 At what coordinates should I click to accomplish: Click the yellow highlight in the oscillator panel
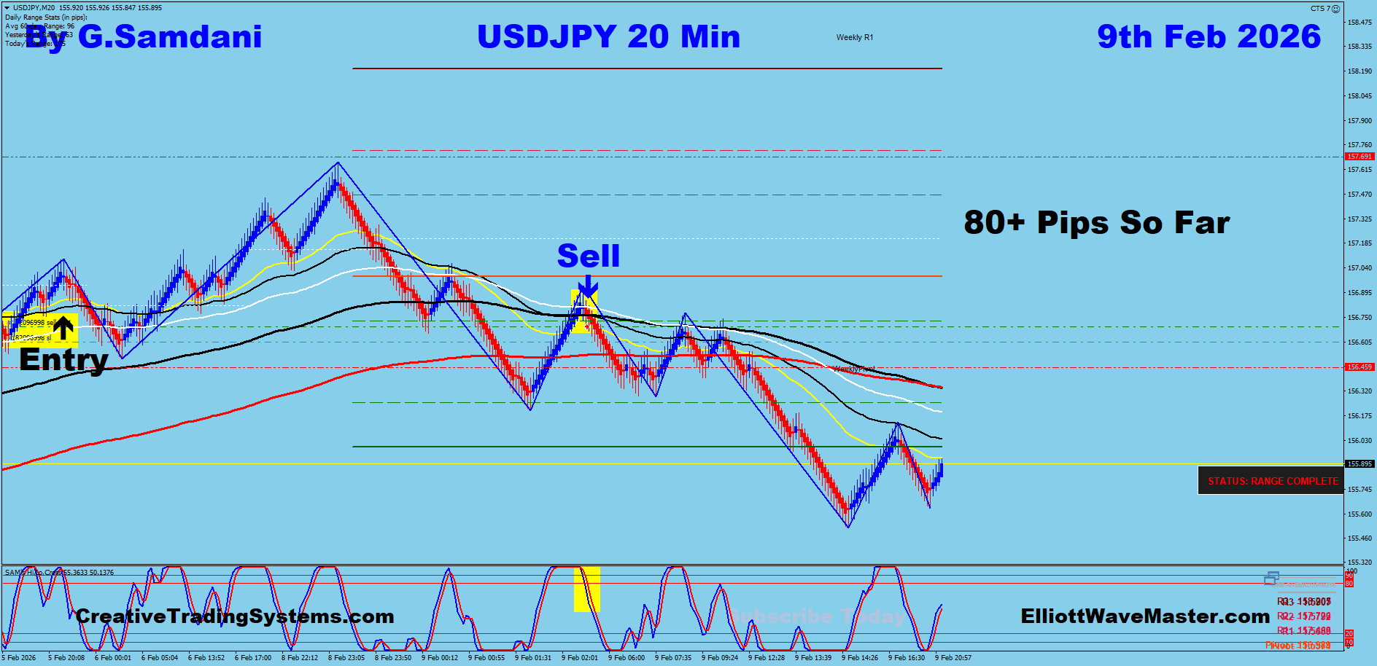point(587,589)
